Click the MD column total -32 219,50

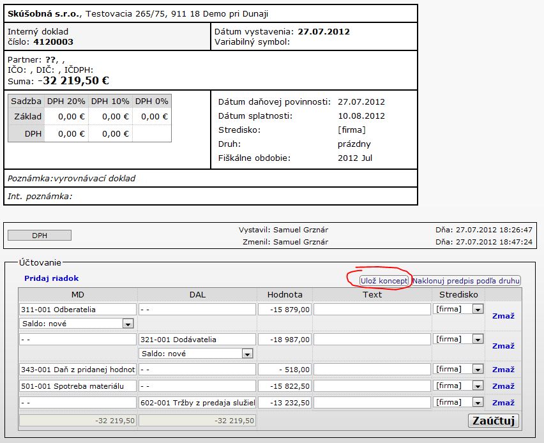[x=78, y=421]
